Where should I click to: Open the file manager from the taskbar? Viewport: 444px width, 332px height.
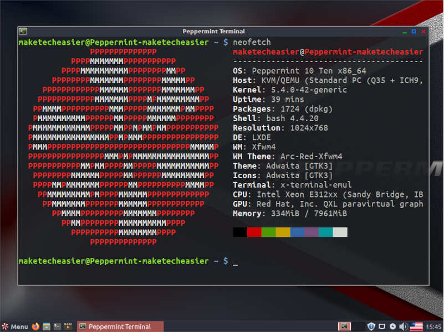point(46,326)
